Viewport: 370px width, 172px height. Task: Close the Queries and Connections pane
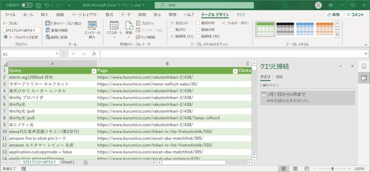(x=352, y=66)
